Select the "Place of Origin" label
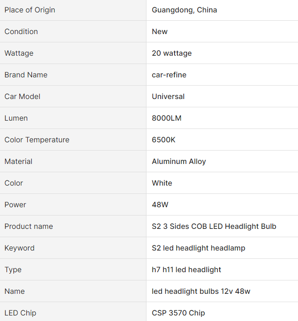Image resolution: width=298 pixels, height=321 pixels. click(29, 10)
